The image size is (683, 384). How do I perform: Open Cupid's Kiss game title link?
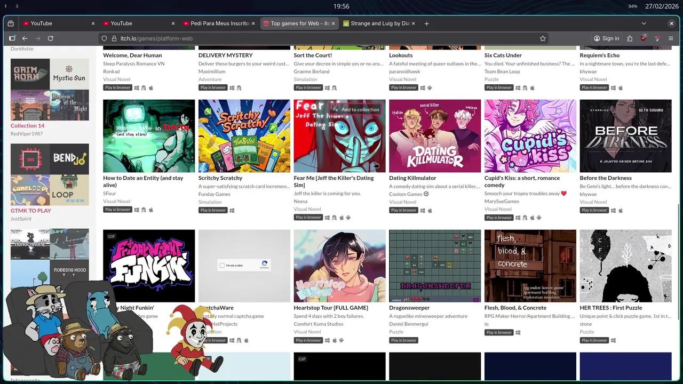point(522,181)
